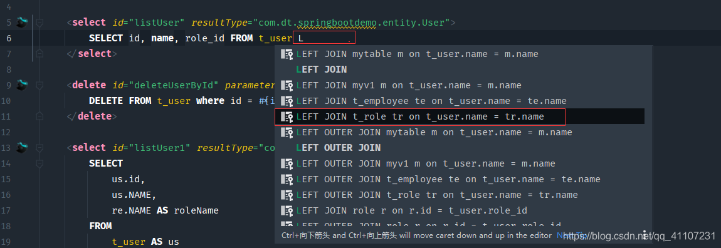Click MyBatis gutter icon beside listUser select
This screenshot has height=248, width=721.
coord(23,22)
